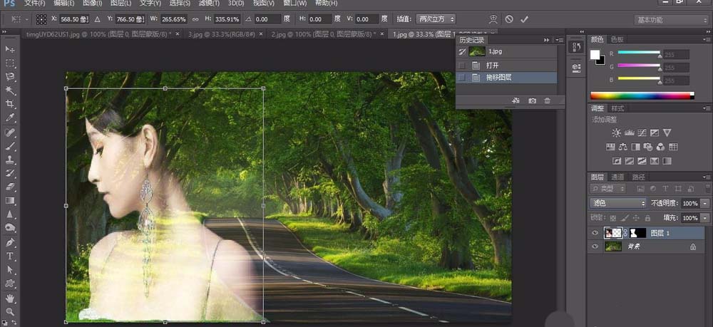This screenshot has width=713, height=327.
Task: Select the Dodge tool
Action: [10, 227]
